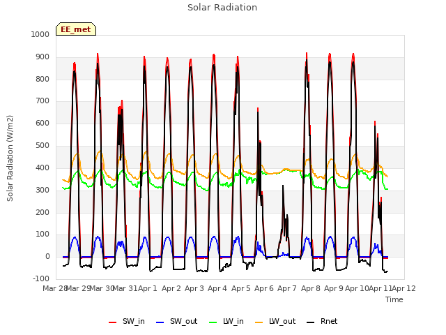Viewport: 446px width, 335px height.
Task: Click the Apr 2 x-axis date label
Action: (x=171, y=288)
